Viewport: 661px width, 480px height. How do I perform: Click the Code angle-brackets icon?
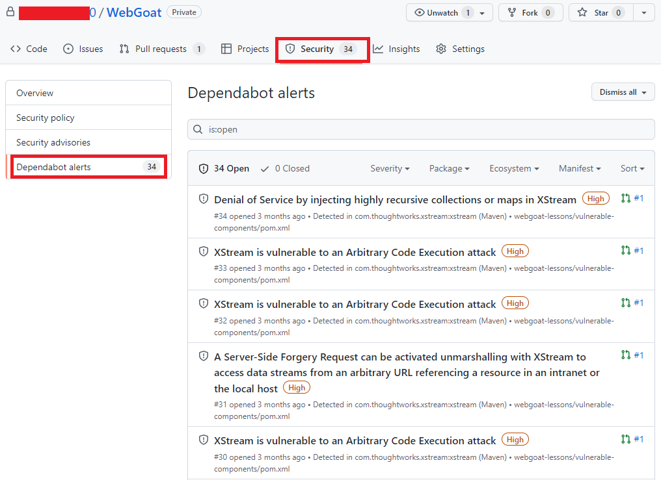pyautogui.click(x=16, y=49)
